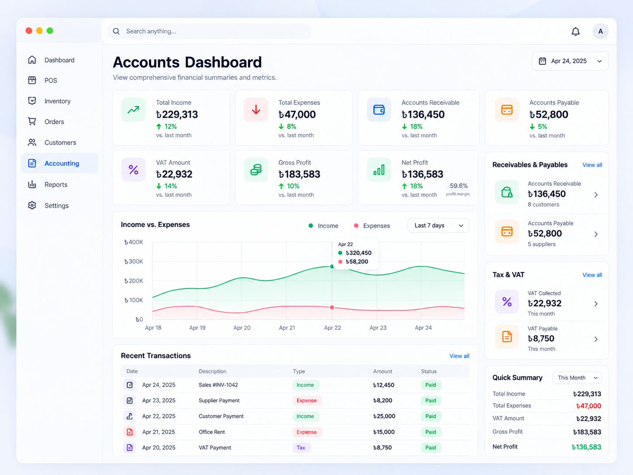
Task: Click the VAT Amount percent icon
Action: (133, 170)
